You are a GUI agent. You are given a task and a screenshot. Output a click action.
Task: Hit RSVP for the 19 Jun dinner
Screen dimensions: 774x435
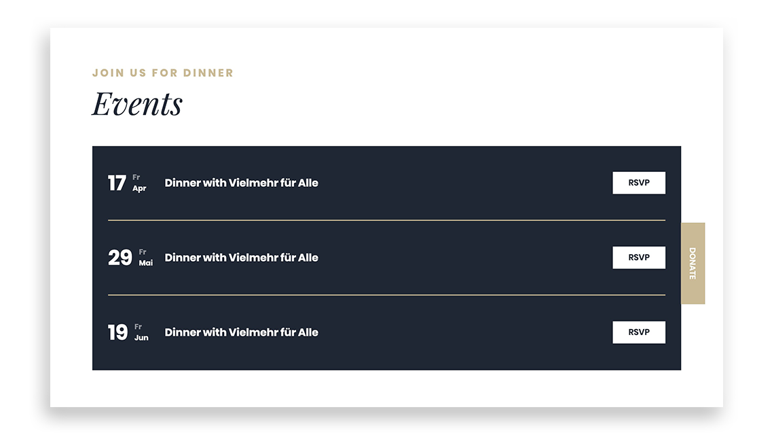coord(638,332)
